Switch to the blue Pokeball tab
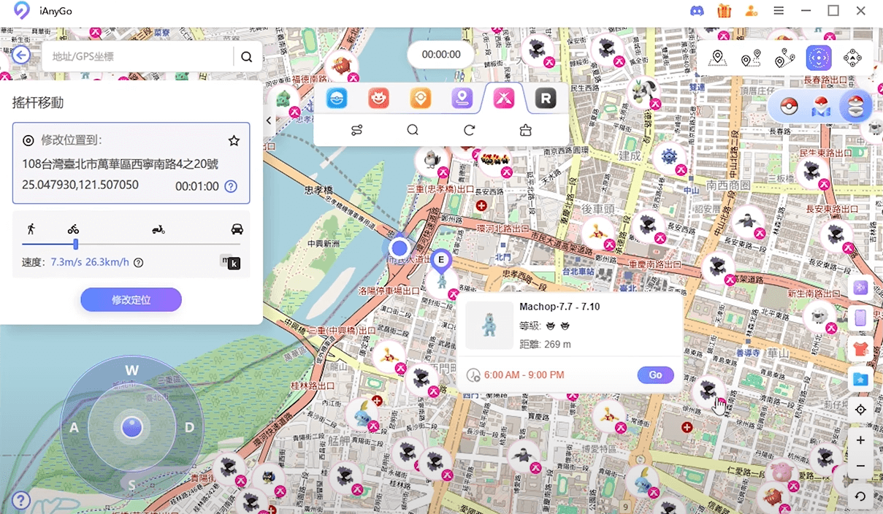Viewport: 883px width, 514px height. 337,99
